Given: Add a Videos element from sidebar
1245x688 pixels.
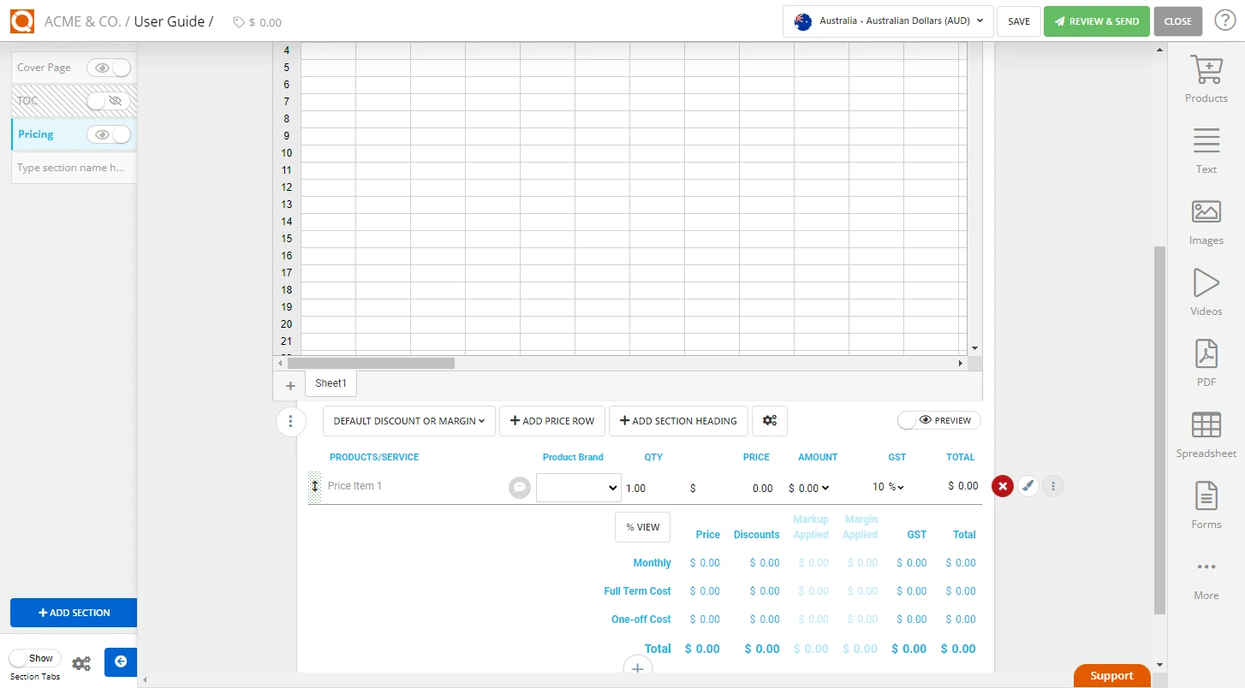Looking at the screenshot, I should 1206,291.
